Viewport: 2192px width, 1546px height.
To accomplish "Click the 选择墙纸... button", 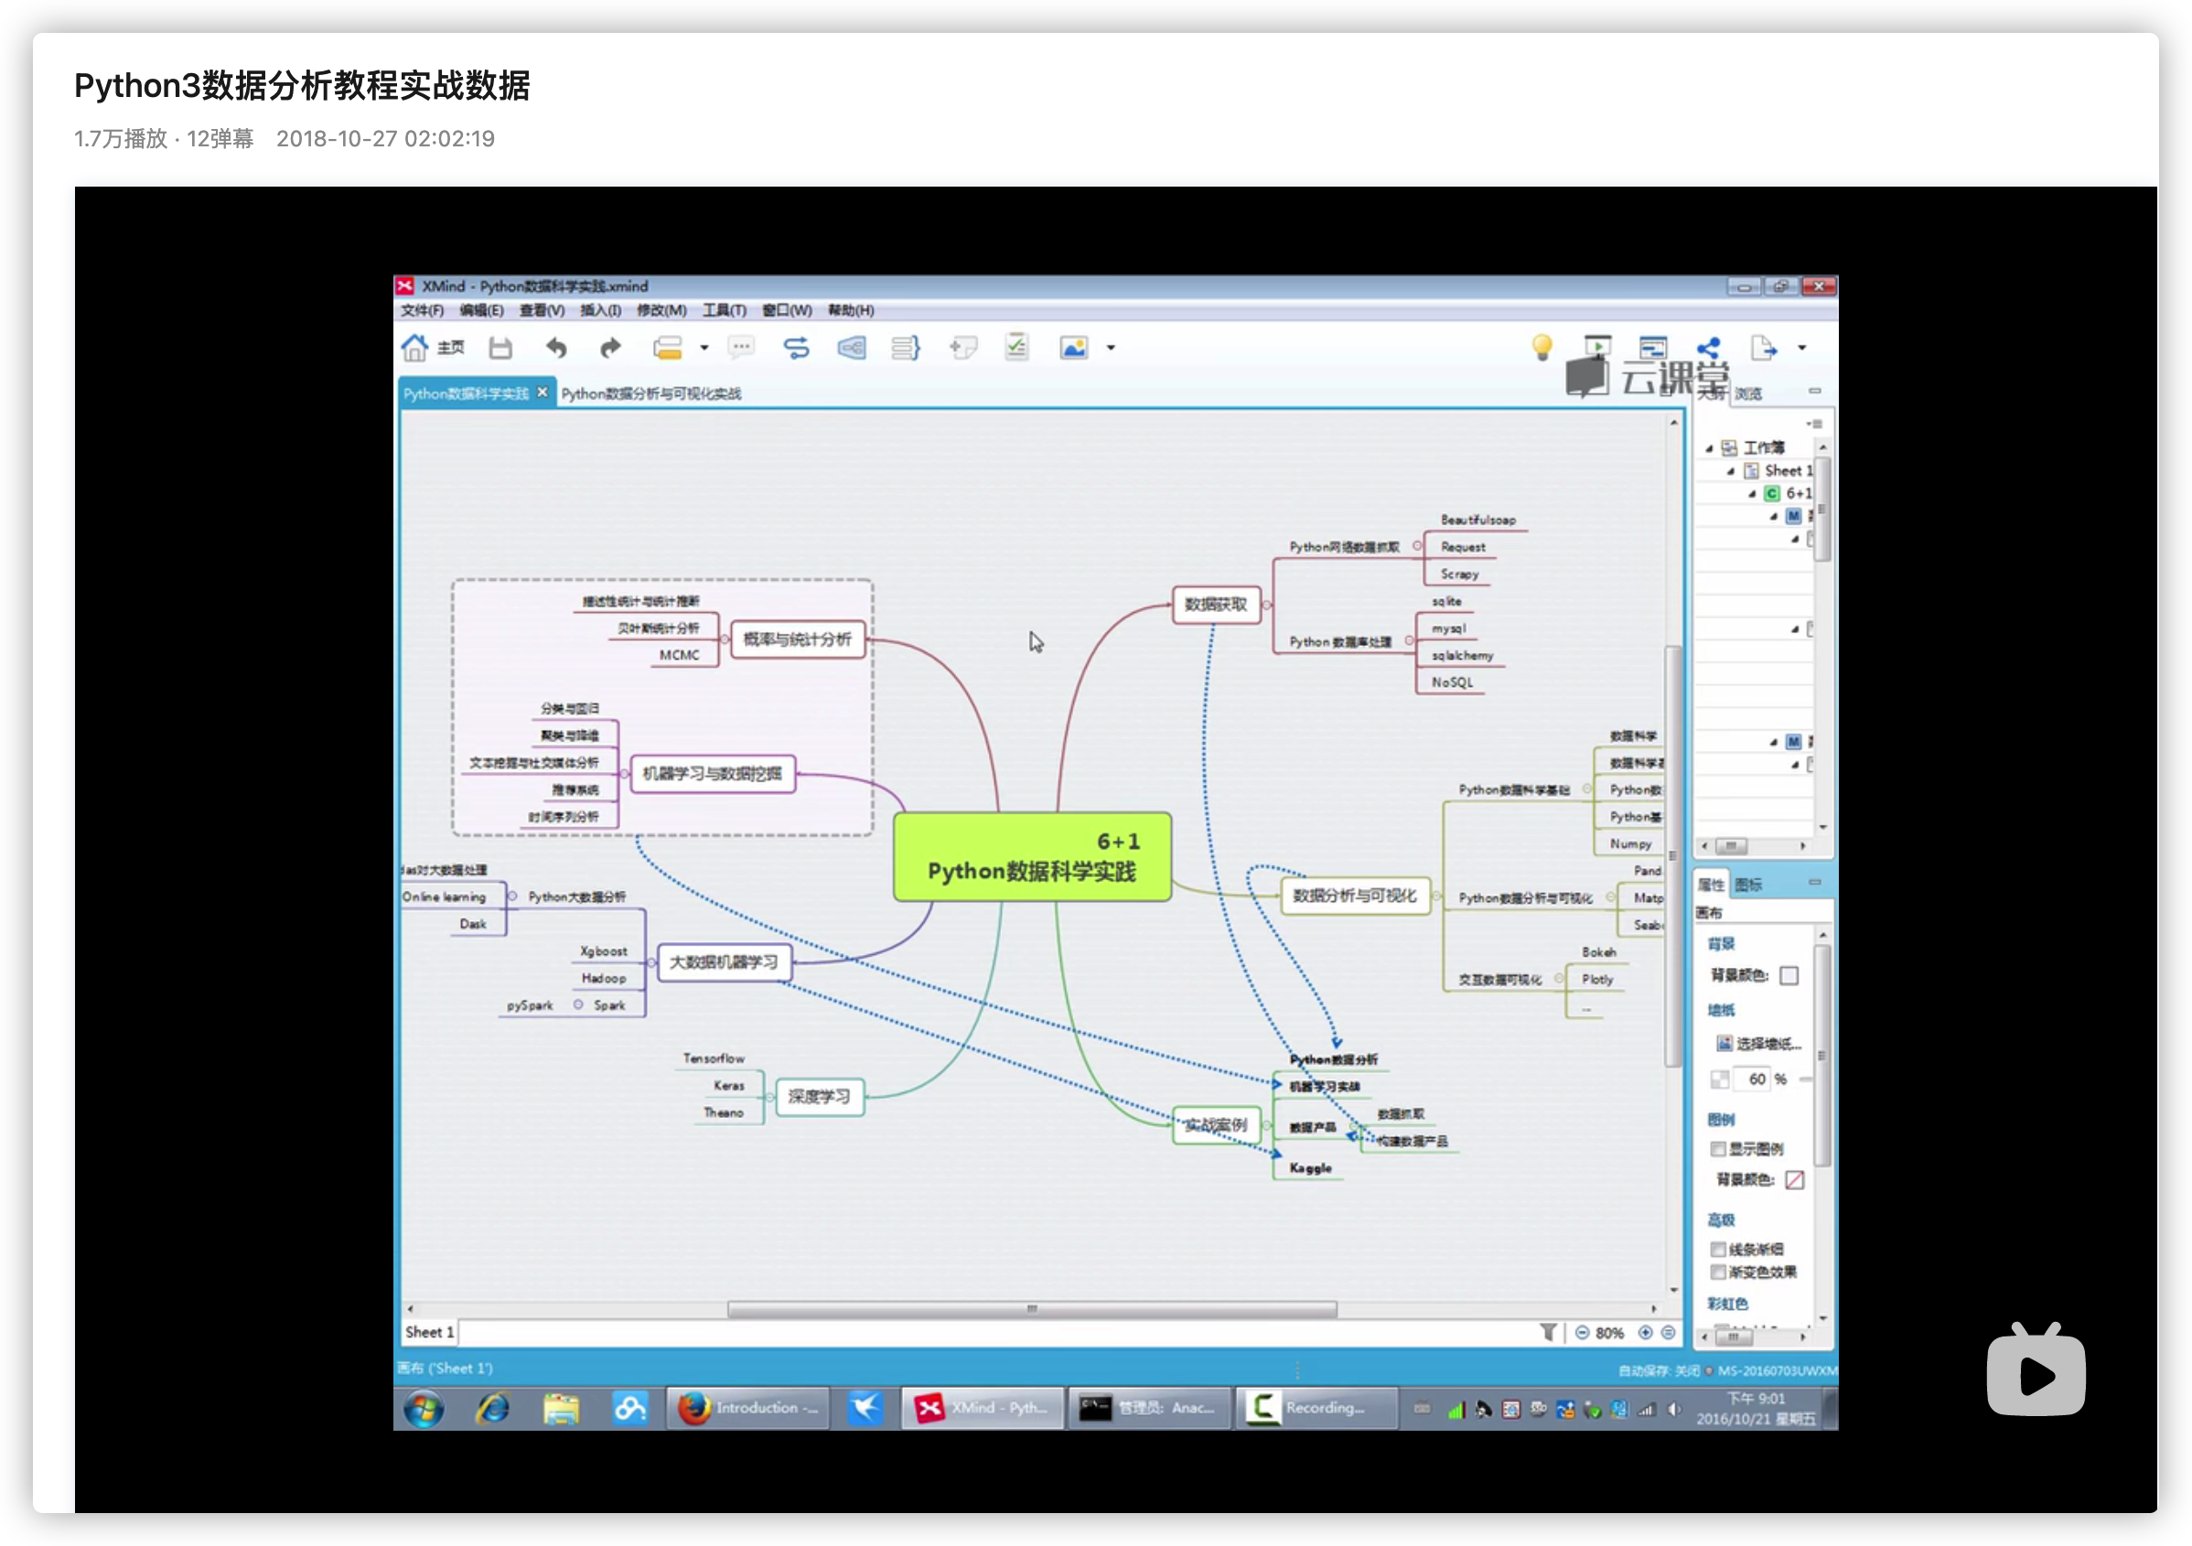I will [x=1759, y=1044].
